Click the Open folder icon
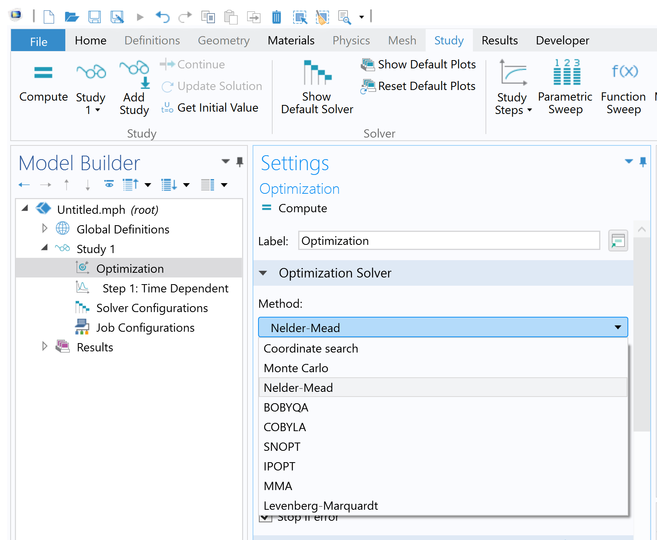Image resolution: width=657 pixels, height=540 pixels. tap(72, 17)
